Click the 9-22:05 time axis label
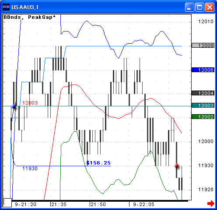 pos(143,204)
